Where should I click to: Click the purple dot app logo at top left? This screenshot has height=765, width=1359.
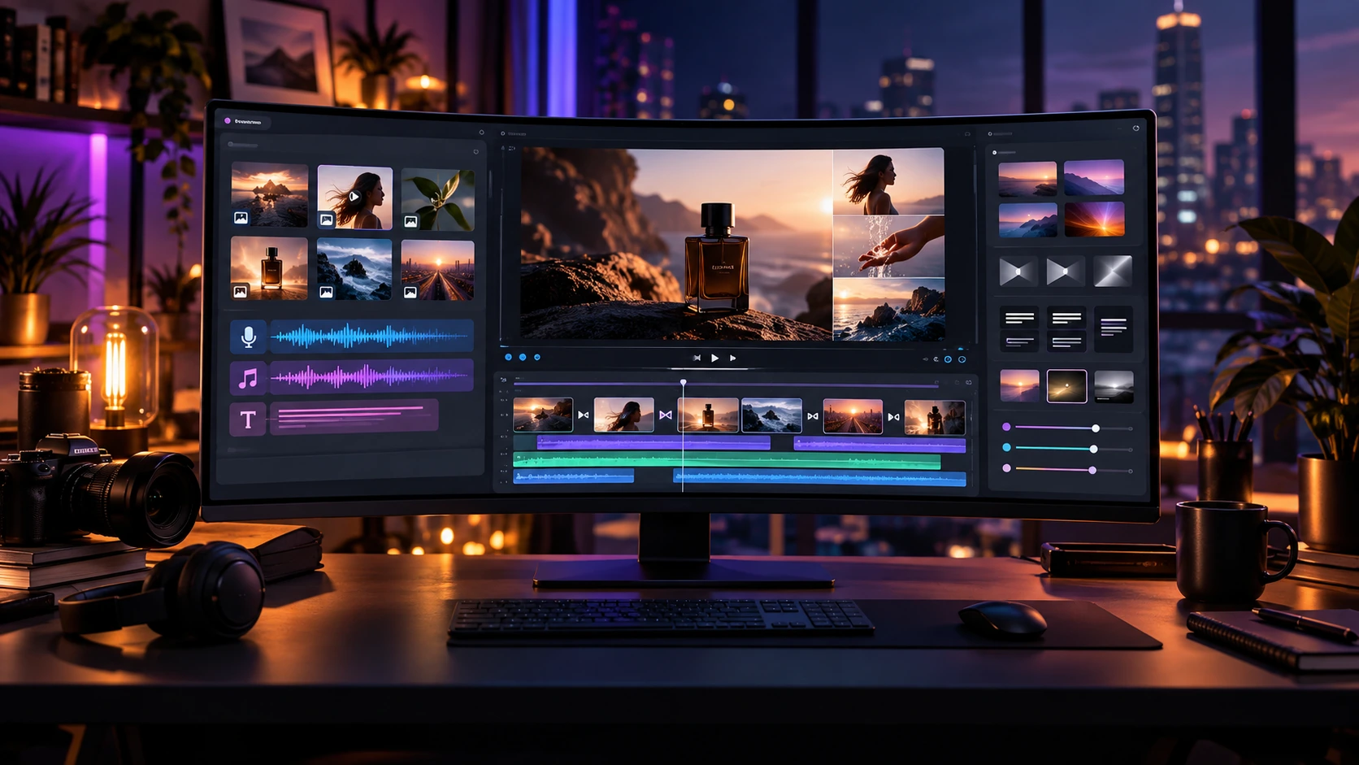[x=228, y=121]
